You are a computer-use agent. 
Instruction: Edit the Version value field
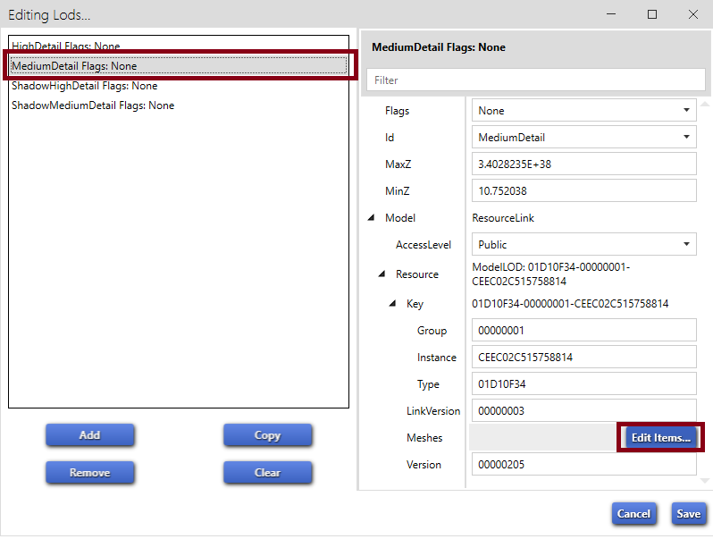pyautogui.click(x=583, y=465)
